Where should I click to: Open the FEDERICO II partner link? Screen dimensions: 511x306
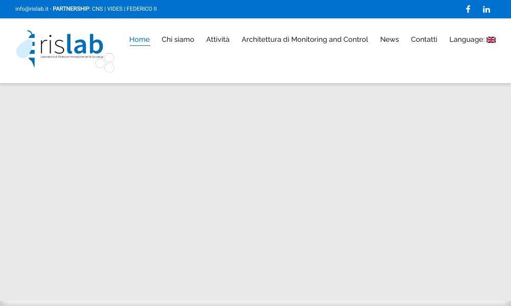click(x=142, y=9)
